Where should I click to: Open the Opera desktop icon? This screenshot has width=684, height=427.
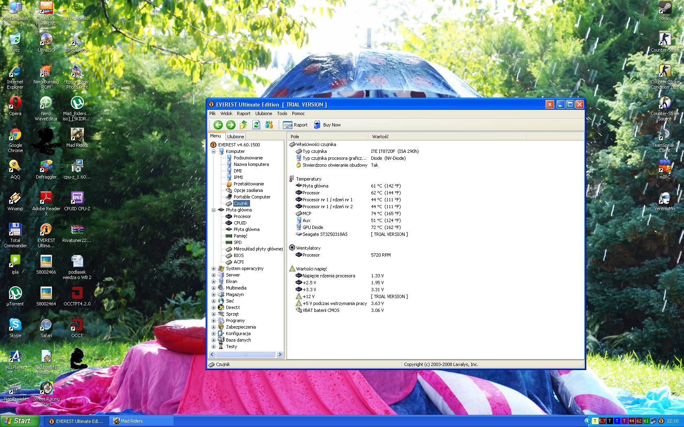15,106
